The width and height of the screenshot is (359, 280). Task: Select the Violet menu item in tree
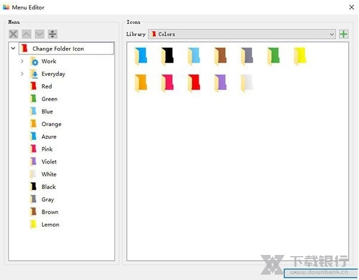[x=49, y=162]
